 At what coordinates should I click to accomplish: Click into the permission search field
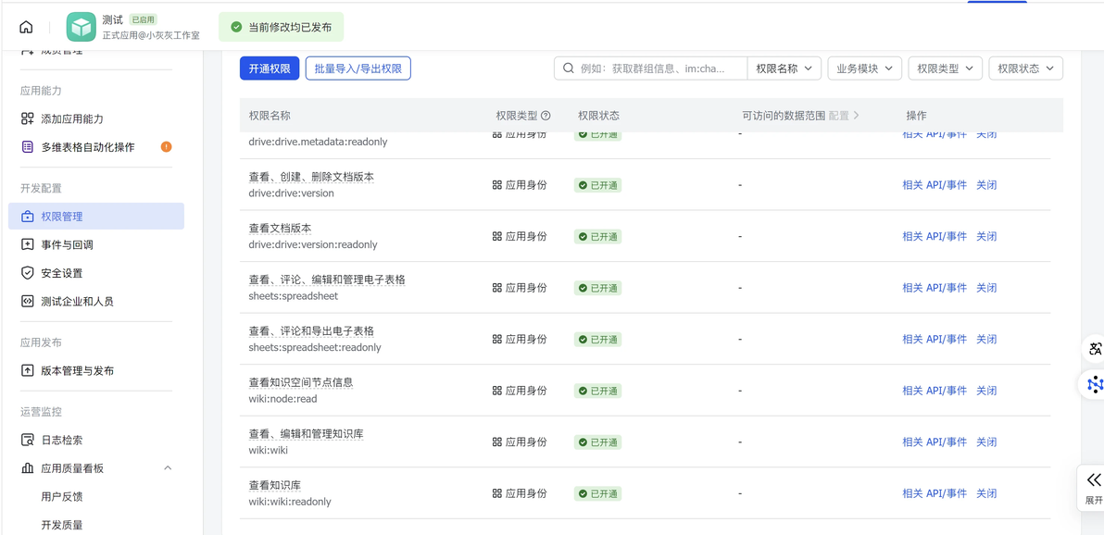click(659, 68)
